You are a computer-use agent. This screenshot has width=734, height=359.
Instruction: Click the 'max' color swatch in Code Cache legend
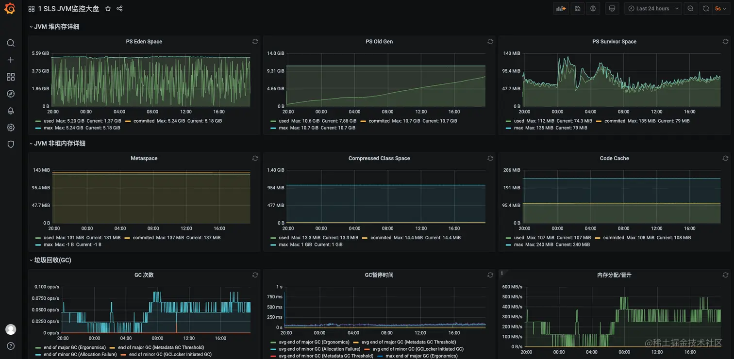[508, 245]
